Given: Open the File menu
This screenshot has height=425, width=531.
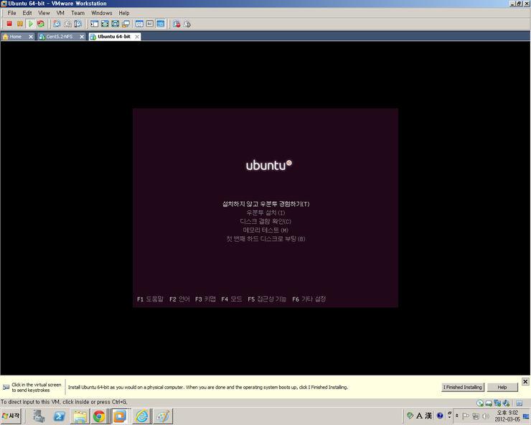Looking at the screenshot, I should tap(12, 13).
